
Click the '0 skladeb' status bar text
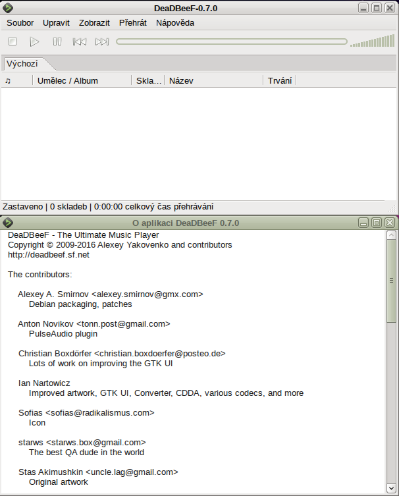pyautogui.click(x=68, y=207)
